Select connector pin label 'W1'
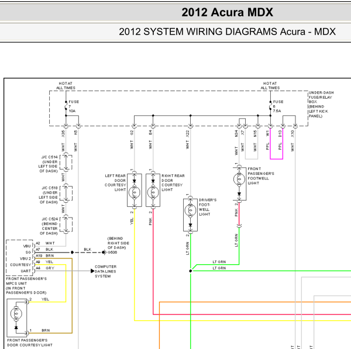Screen dimensions: 351x349 click(x=267, y=133)
